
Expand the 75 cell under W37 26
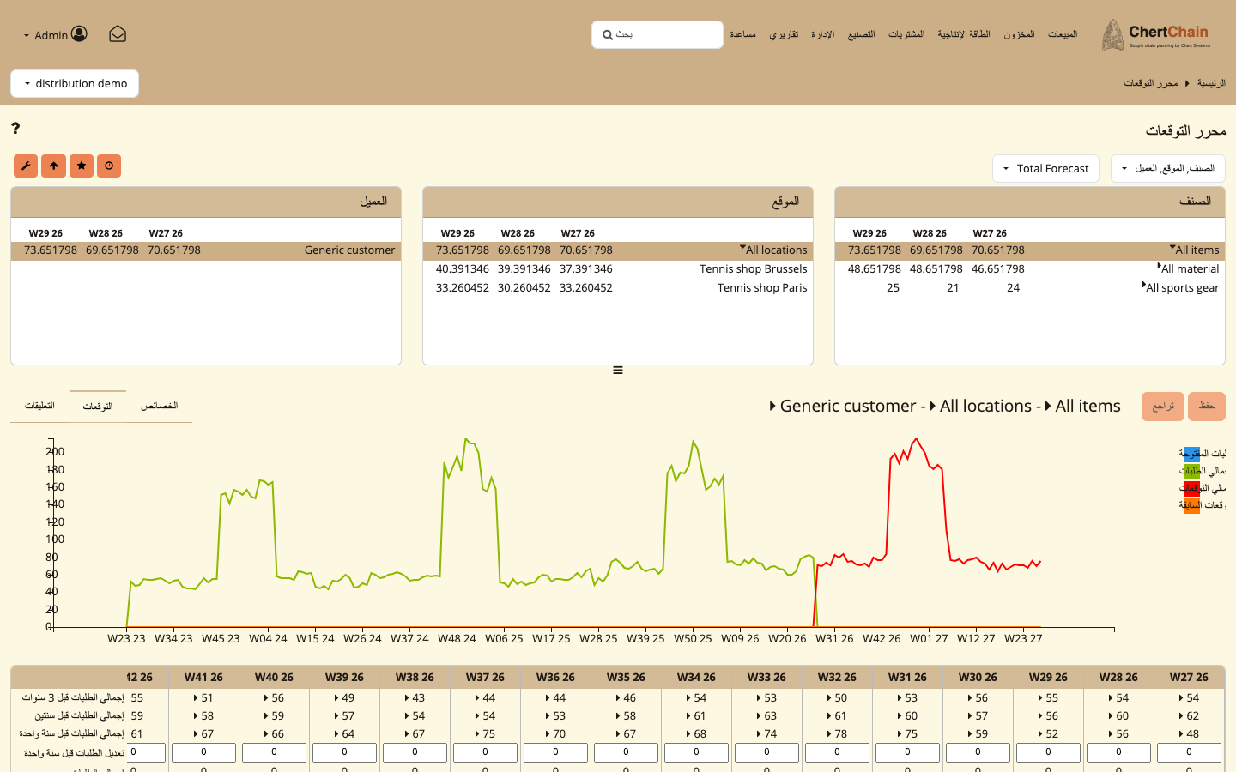(477, 734)
